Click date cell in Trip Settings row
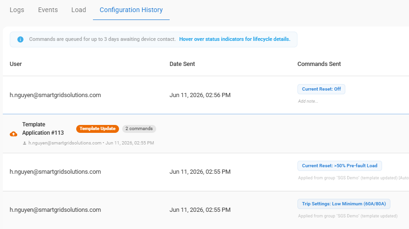 tap(200, 210)
